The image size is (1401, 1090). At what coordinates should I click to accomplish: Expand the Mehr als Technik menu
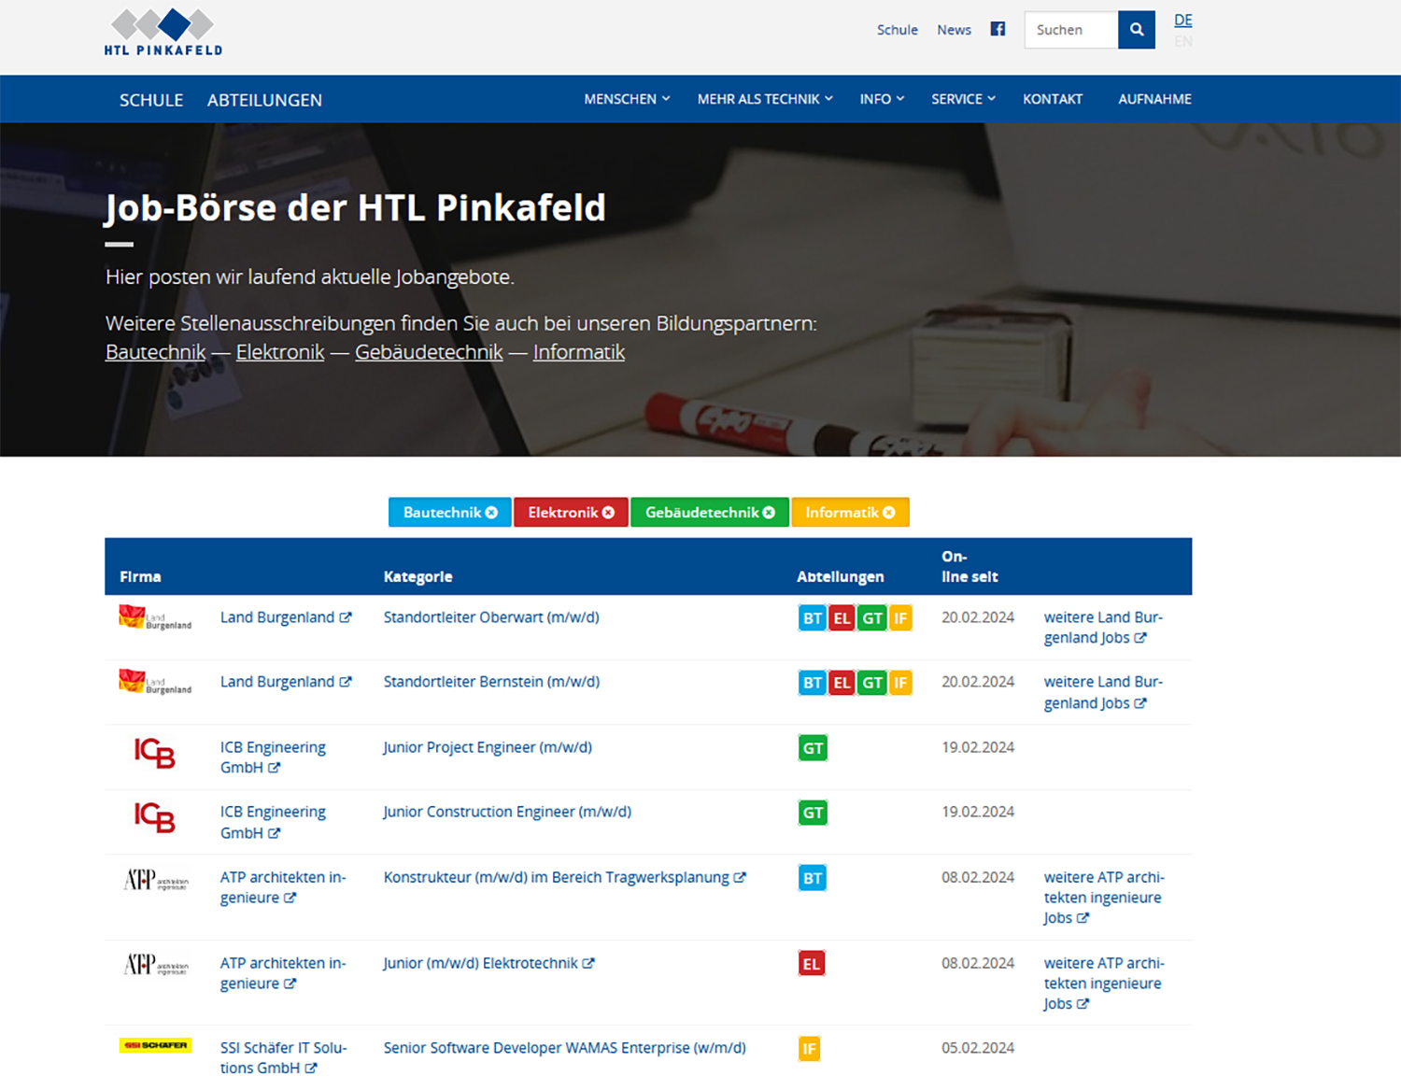tap(764, 99)
